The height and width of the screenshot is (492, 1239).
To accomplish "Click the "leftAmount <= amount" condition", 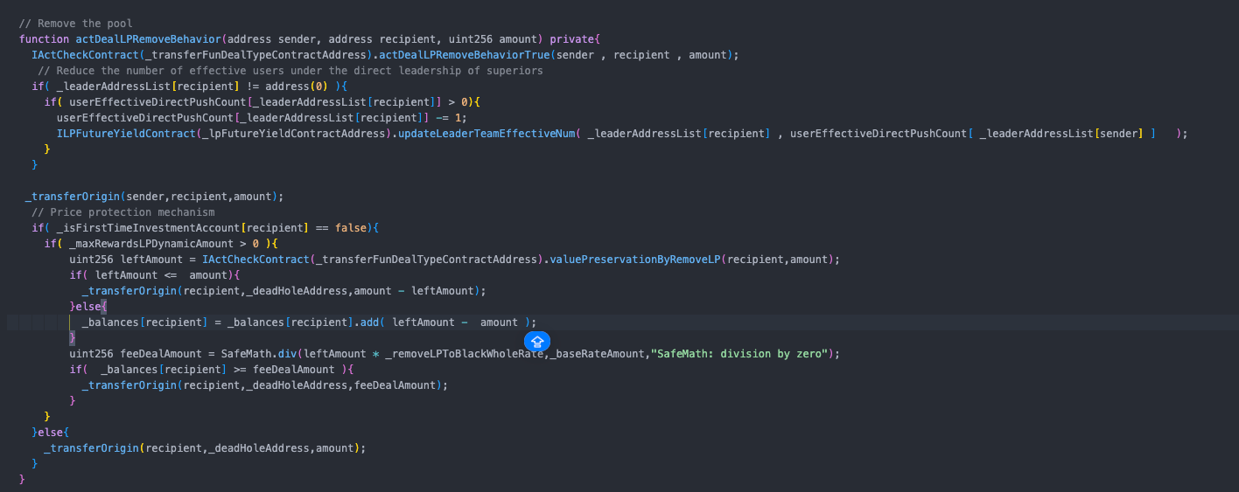I will 161,275.
